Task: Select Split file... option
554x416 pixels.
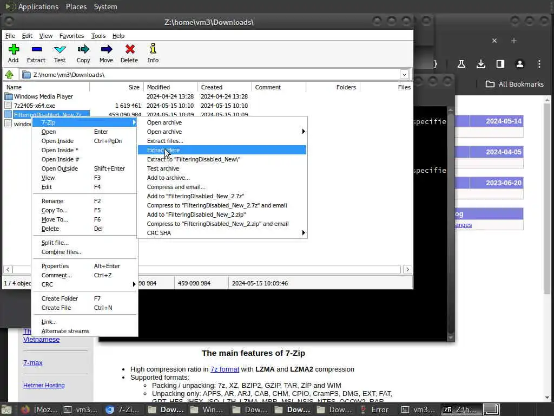Action: (x=84, y=243)
